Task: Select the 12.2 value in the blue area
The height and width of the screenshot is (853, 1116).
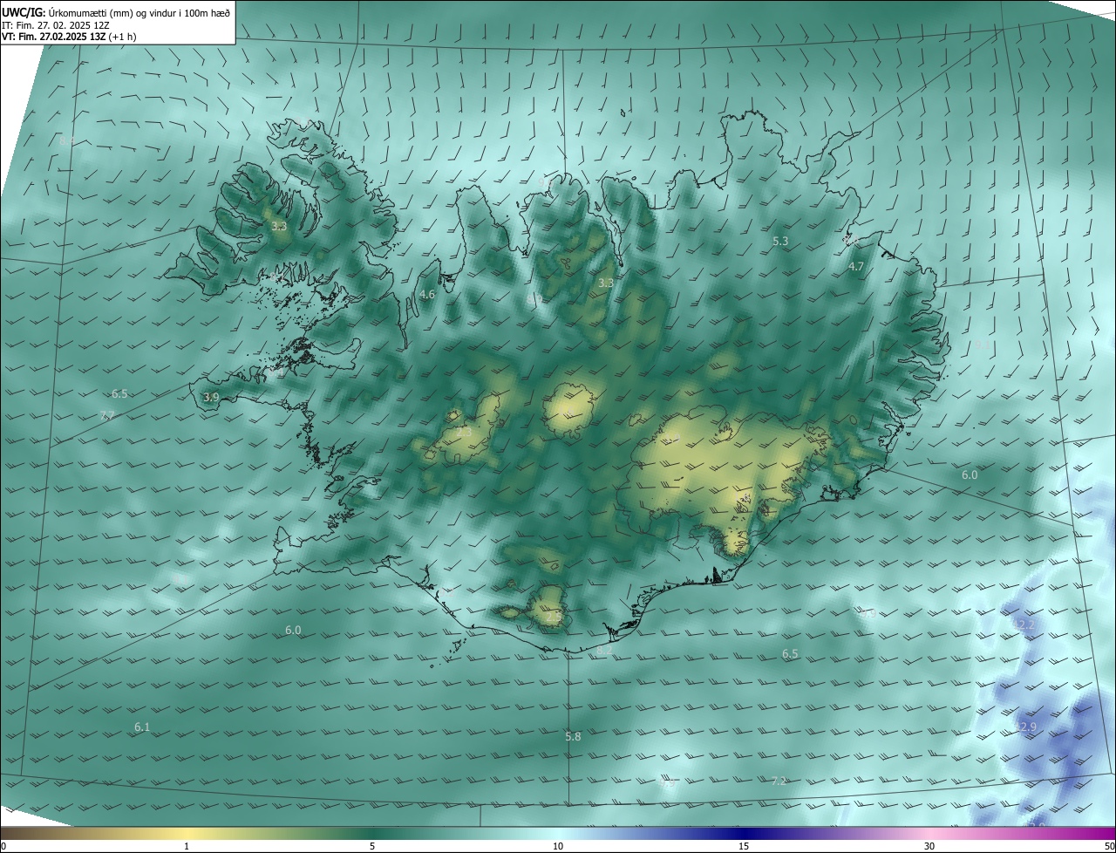Action: click(1023, 625)
